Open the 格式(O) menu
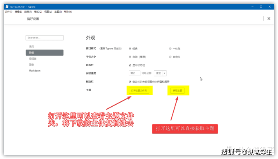Image resolution: width=278 pixels, height=159 pixels. (x=38, y=12)
